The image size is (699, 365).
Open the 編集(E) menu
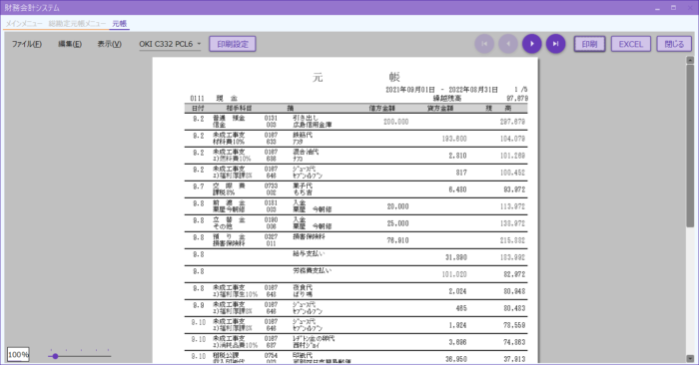point(70,44)
